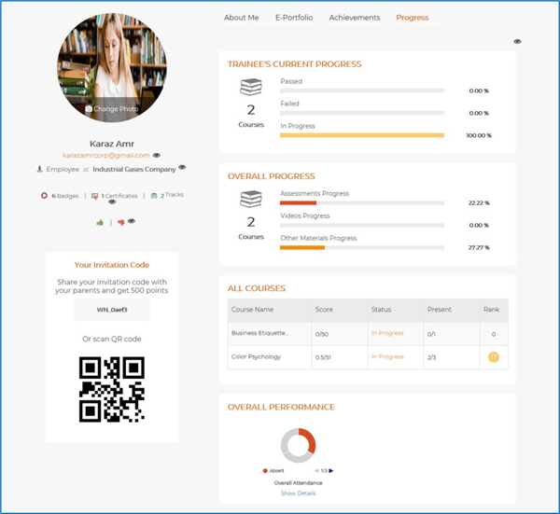Image resolution: width=560 pixels, height=514 pixels.
Task: Click the rank medal for Color Psychology
Action: pyautogui.click(x=494, y=357)
